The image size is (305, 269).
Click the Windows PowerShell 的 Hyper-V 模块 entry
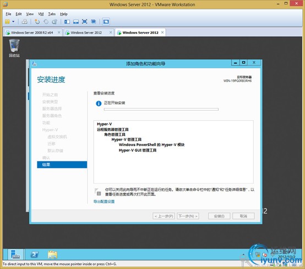pos(151,145)
